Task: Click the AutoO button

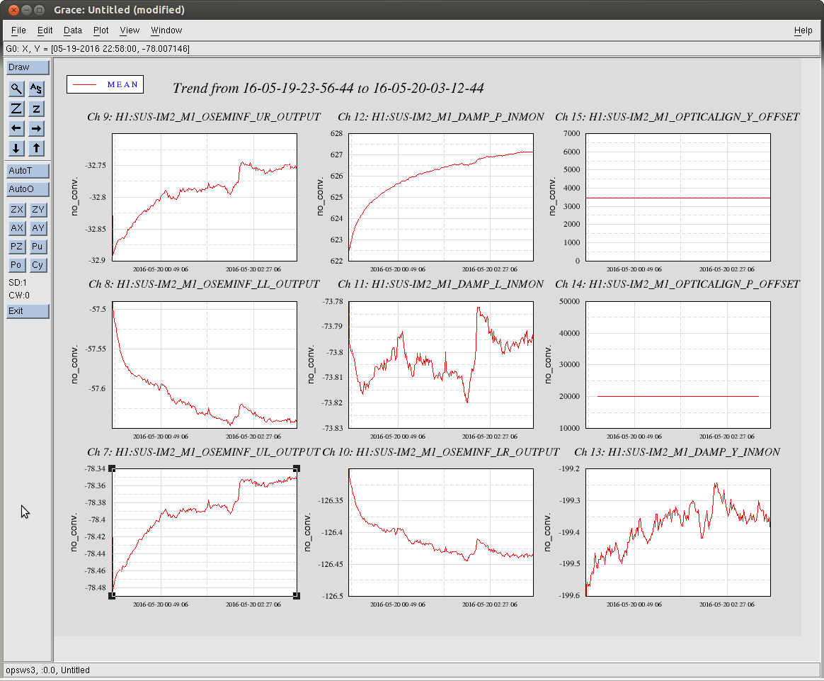Action: click(x=28, y=188)
